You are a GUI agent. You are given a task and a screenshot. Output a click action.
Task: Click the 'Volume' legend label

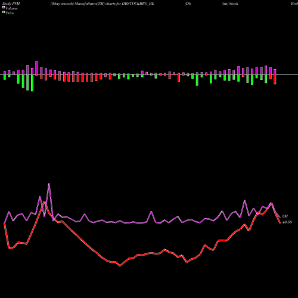(x=11, y=8)
